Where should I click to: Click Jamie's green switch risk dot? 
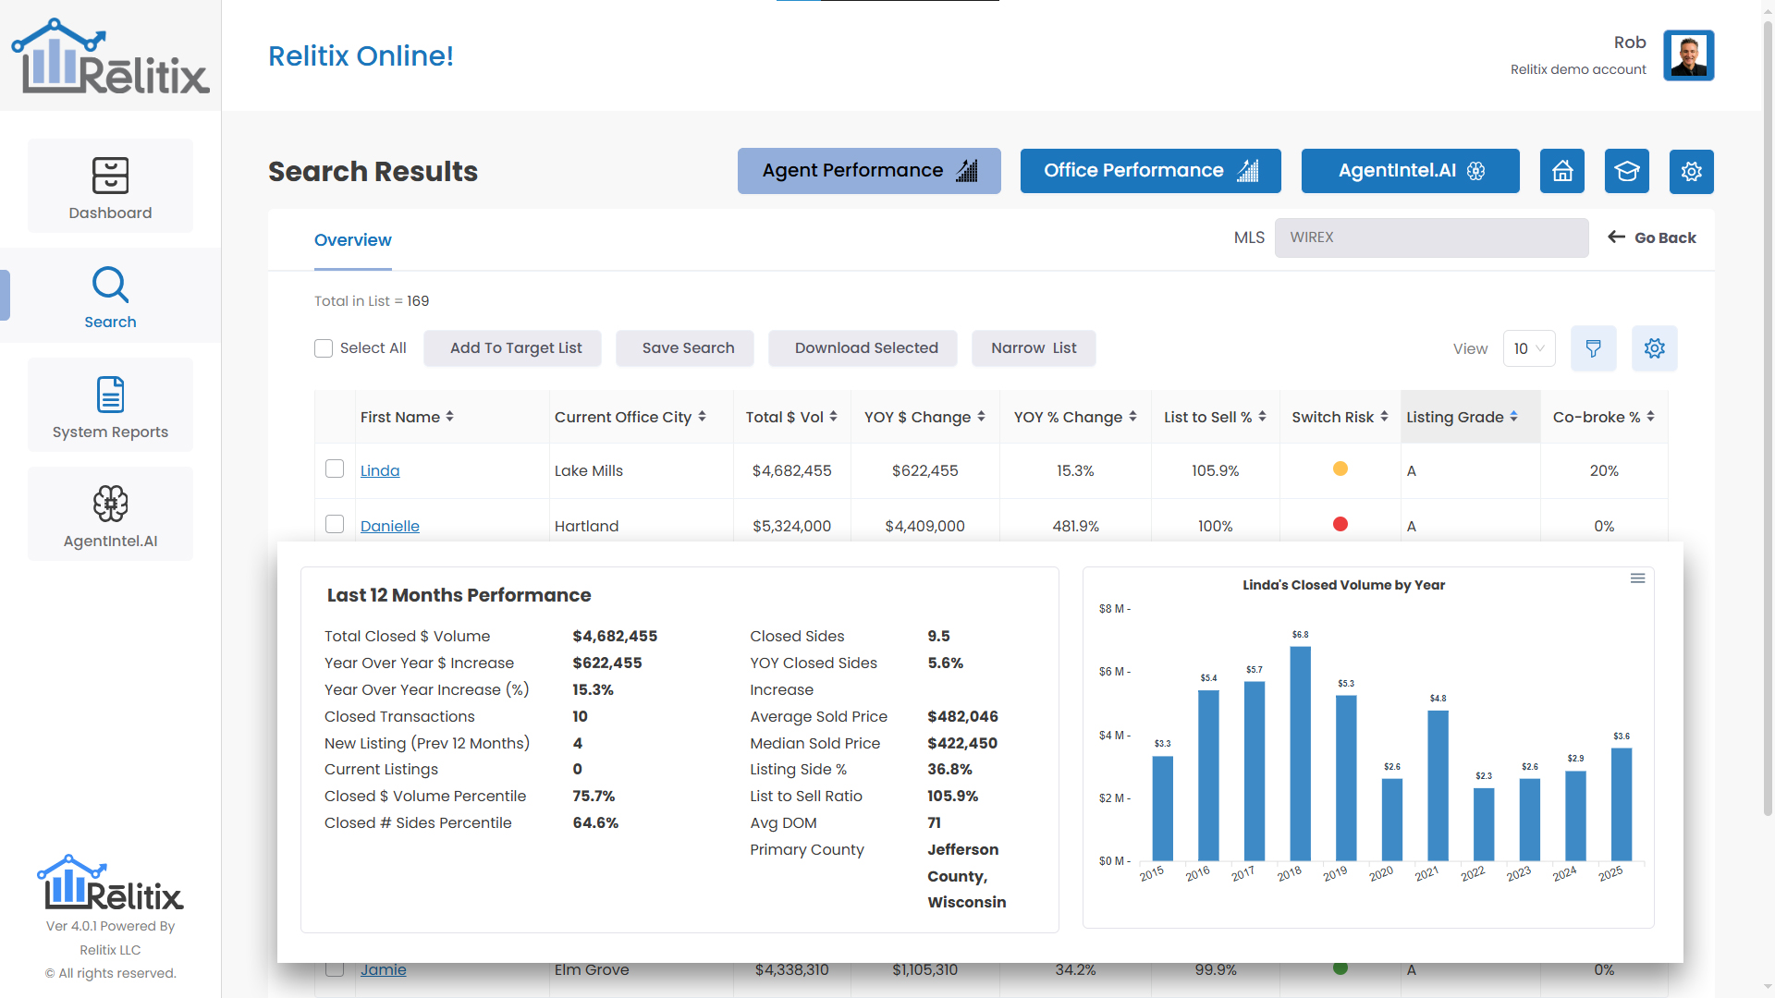coord(1340,968)
